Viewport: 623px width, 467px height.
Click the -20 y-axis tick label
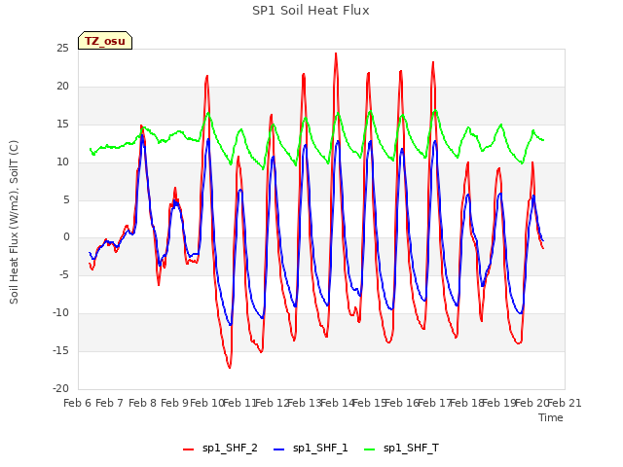pos(61,389)
